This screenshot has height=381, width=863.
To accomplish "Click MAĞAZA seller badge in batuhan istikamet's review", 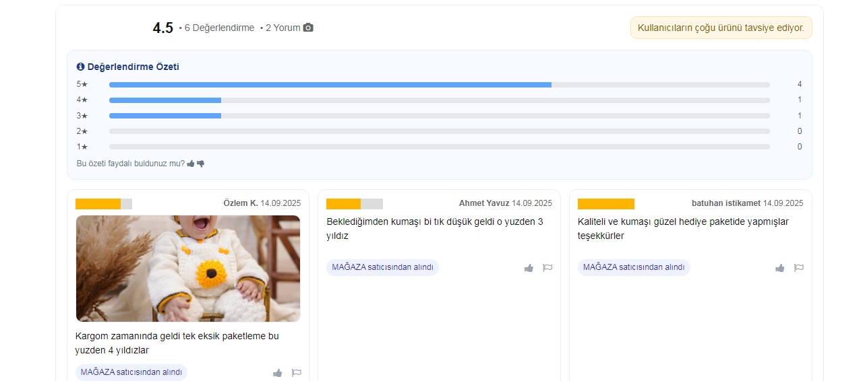I will click(x=634, y=267).
